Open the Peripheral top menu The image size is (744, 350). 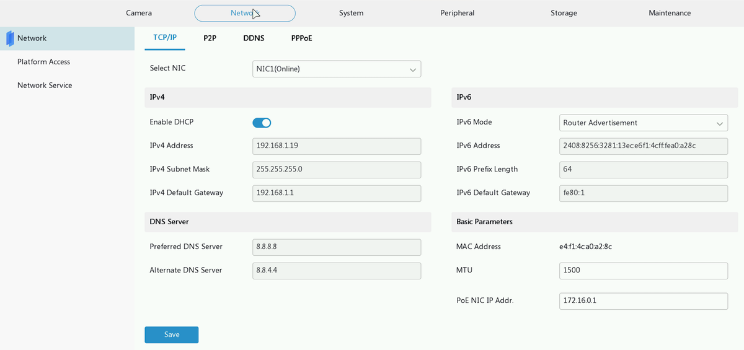(458, 13)
